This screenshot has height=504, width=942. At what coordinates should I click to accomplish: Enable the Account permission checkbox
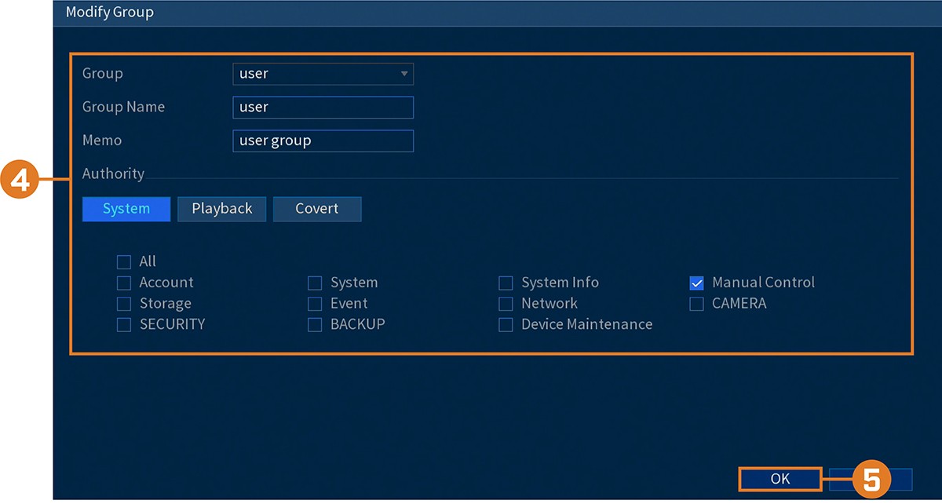click(124, 283)
